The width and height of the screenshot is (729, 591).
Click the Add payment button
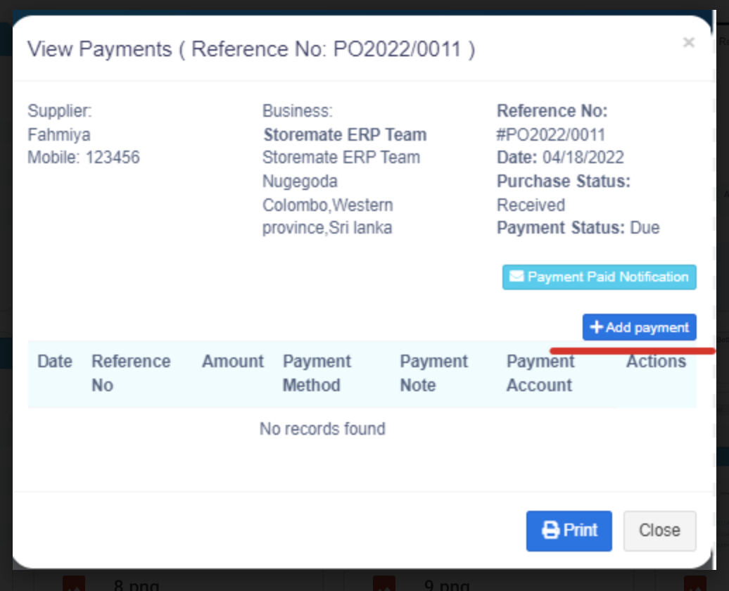click(639, 327)
